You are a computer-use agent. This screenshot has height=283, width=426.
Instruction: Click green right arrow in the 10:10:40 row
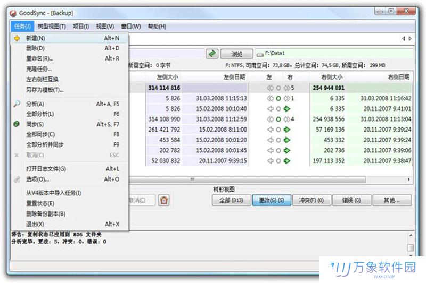[287, 109]
